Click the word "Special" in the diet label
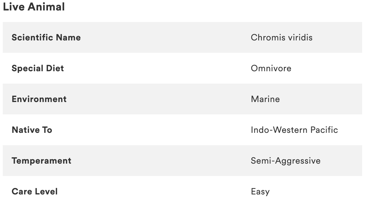366x209 pixels. [x=27, y=68]
